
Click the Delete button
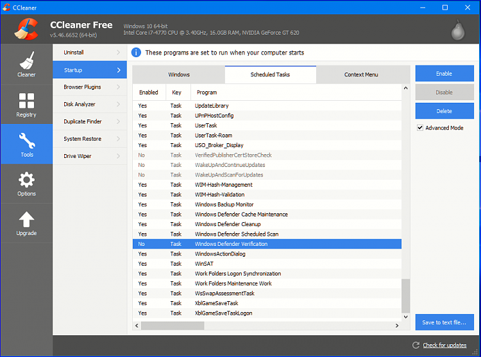pyautogui.click(x=444, y=111)
